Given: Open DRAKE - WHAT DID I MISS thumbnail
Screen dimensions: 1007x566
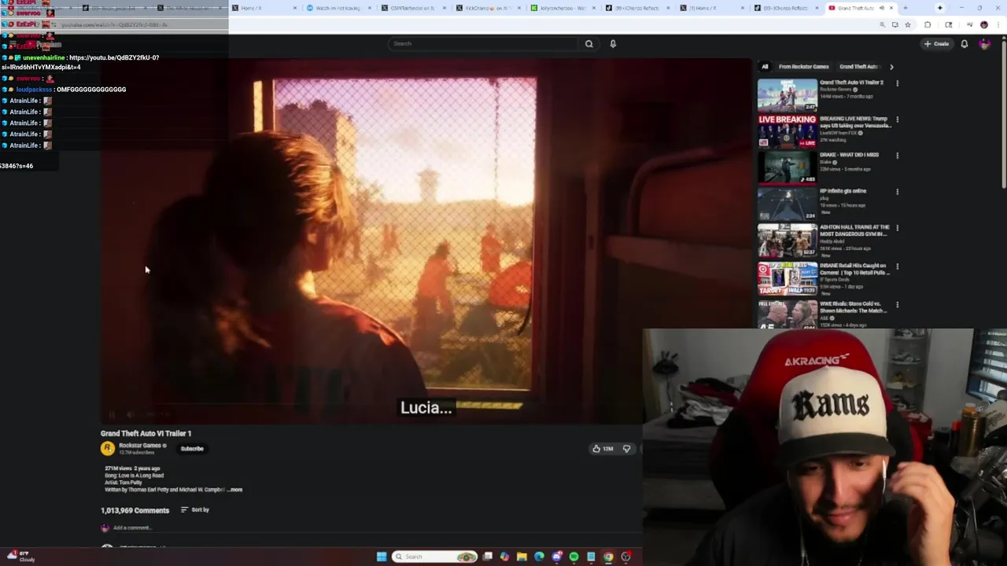Looking at the screenshot, I should [x=787, y=167].
